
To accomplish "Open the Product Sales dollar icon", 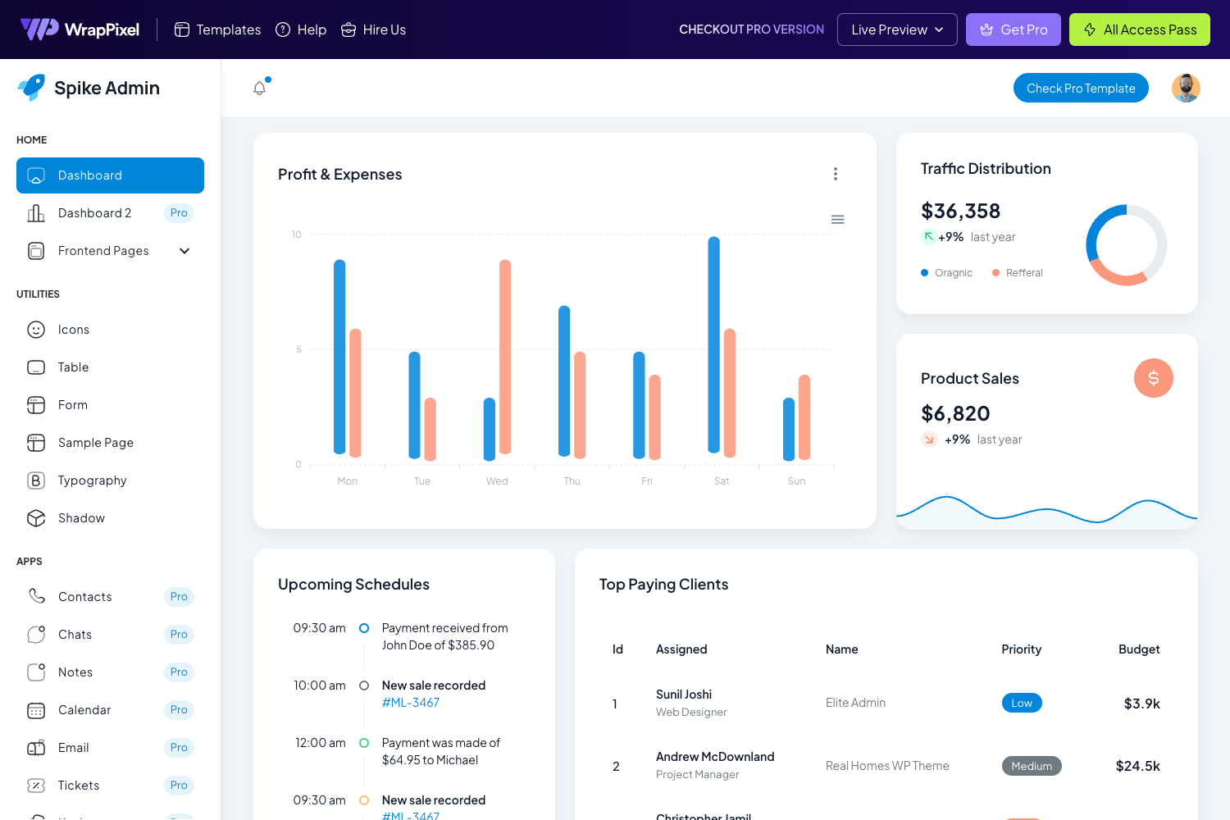I will pyautogui.click(x=1154, y=378).
